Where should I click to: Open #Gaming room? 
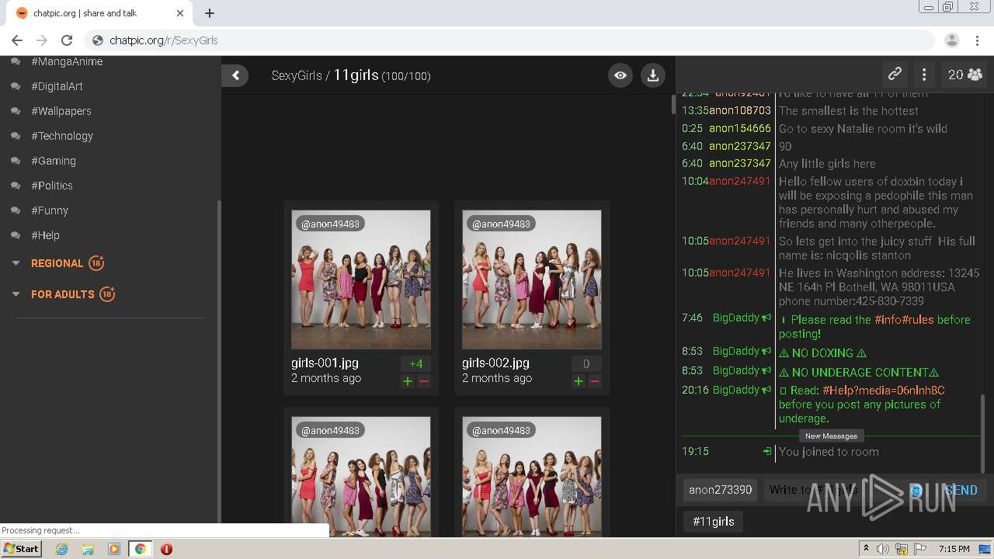[x=54, y=161]
